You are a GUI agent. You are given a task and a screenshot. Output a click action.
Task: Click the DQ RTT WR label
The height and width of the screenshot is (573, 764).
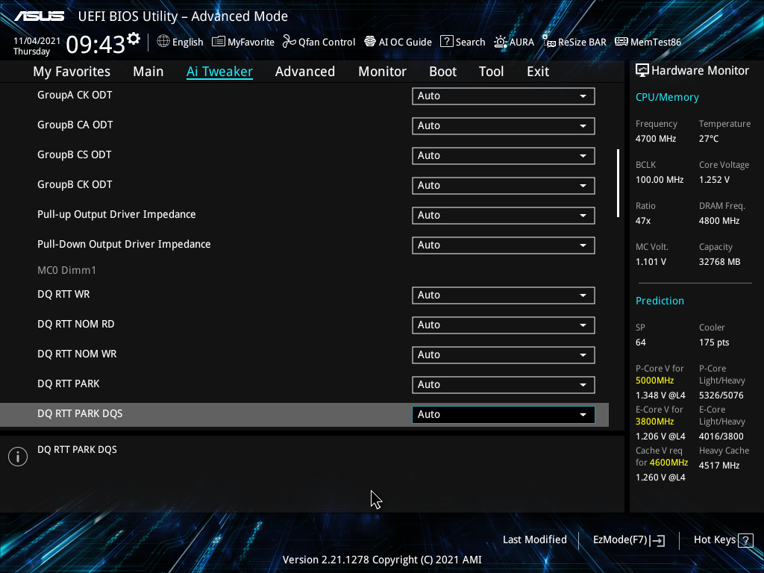(x=63, y=294)
